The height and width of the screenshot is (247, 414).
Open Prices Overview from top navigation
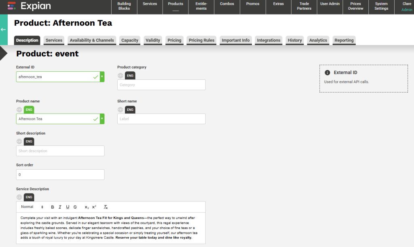[x=355, y=6]
